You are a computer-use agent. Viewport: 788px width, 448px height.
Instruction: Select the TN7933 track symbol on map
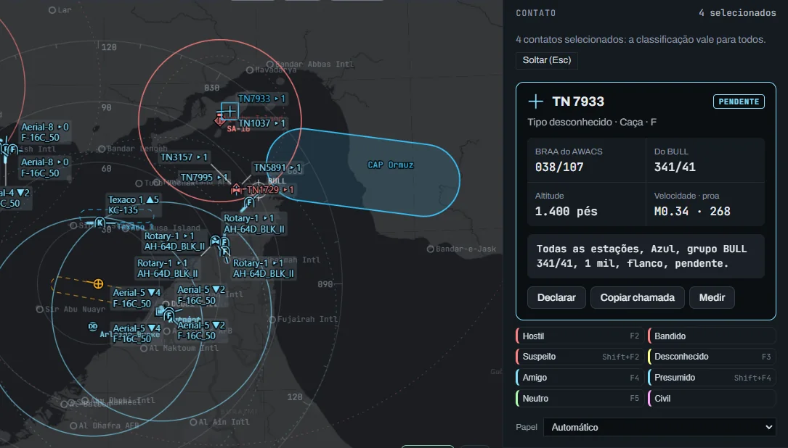[x=230, y=111]
